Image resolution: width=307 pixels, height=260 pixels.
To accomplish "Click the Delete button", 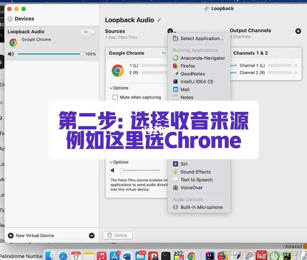I will tap(118, 235).
